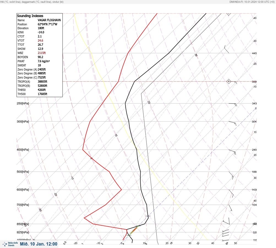Screen dimensions: 276x248
Task: Click SHOW value '12.9'
Action: (x=40, y=49)
